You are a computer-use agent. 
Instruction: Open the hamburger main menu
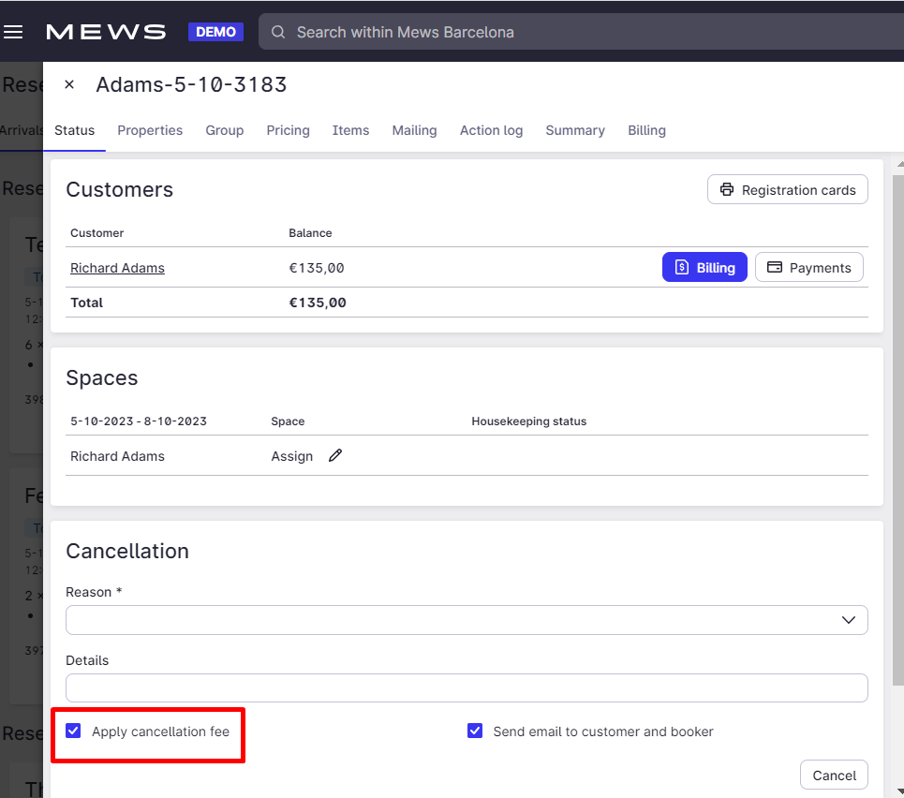click(13, 33)
